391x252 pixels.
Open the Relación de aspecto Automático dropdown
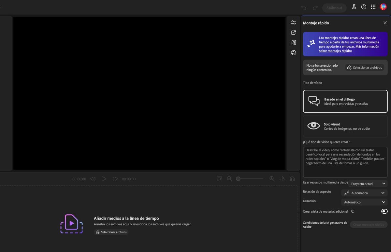click(x=364, y=193)
